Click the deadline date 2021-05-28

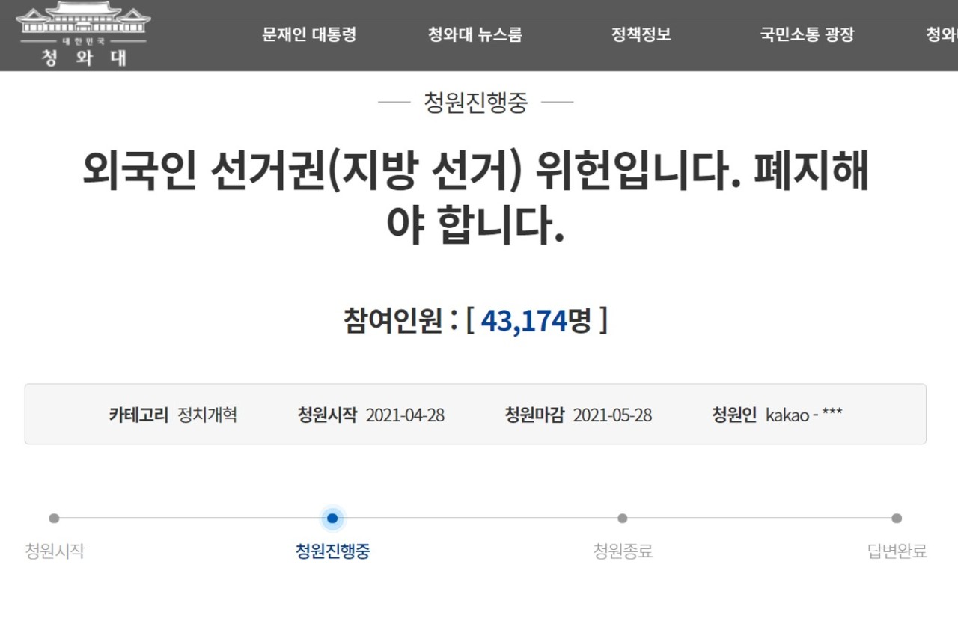(x=612, y=415)
